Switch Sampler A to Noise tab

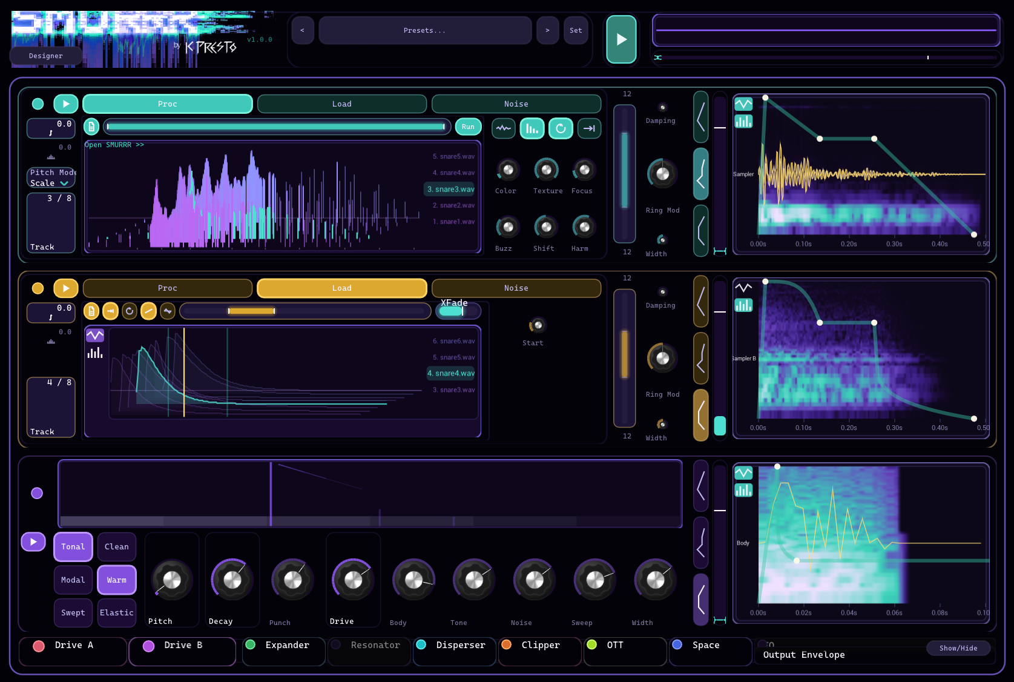(516, 104)
